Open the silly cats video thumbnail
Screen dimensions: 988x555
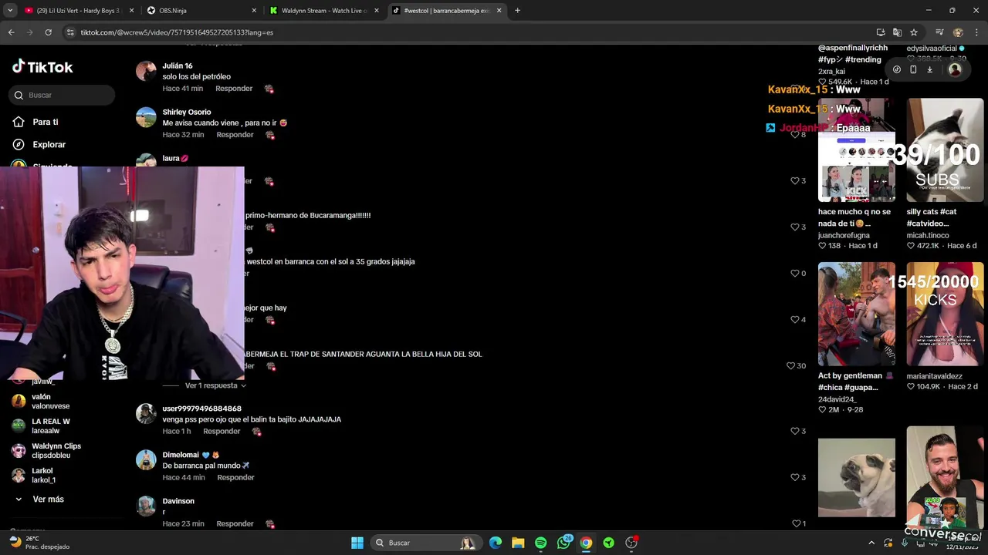[945, 150]
